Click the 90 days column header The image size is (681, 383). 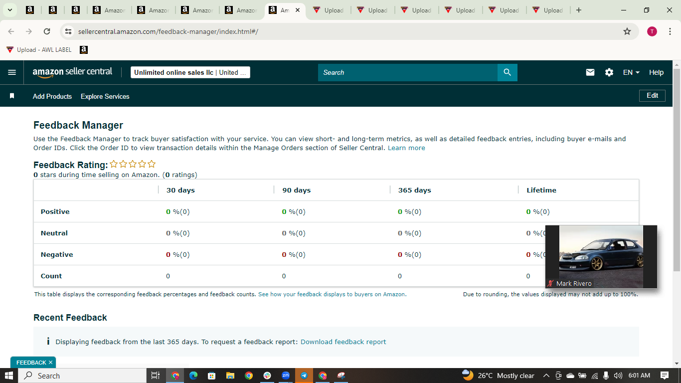coord(297,190)
